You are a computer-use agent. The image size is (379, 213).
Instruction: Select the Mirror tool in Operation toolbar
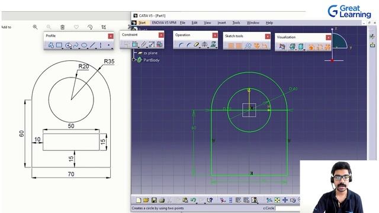tap(204, 45)
